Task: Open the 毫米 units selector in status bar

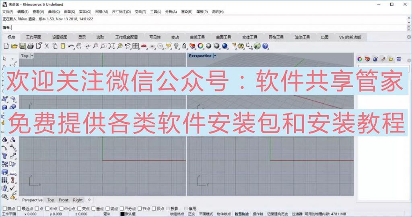Action: point(107,214)
